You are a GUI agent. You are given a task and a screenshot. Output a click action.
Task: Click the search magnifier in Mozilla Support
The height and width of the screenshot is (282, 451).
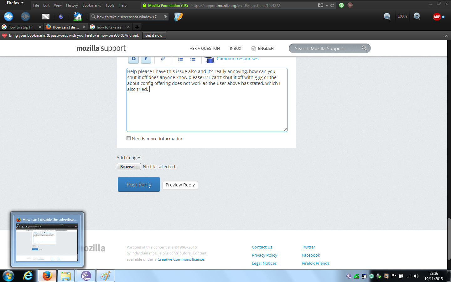click(x=364, y=48)
